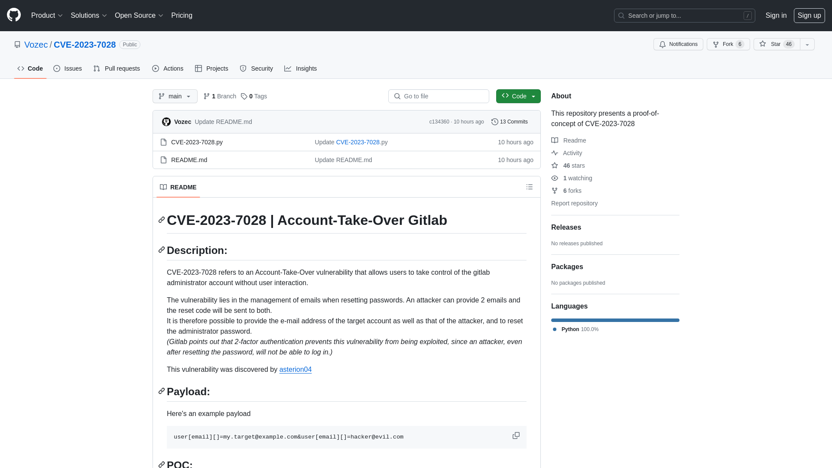This screenshot has width=832, height=468.
Task: Click the Pull requests icon
Action: 97,68
